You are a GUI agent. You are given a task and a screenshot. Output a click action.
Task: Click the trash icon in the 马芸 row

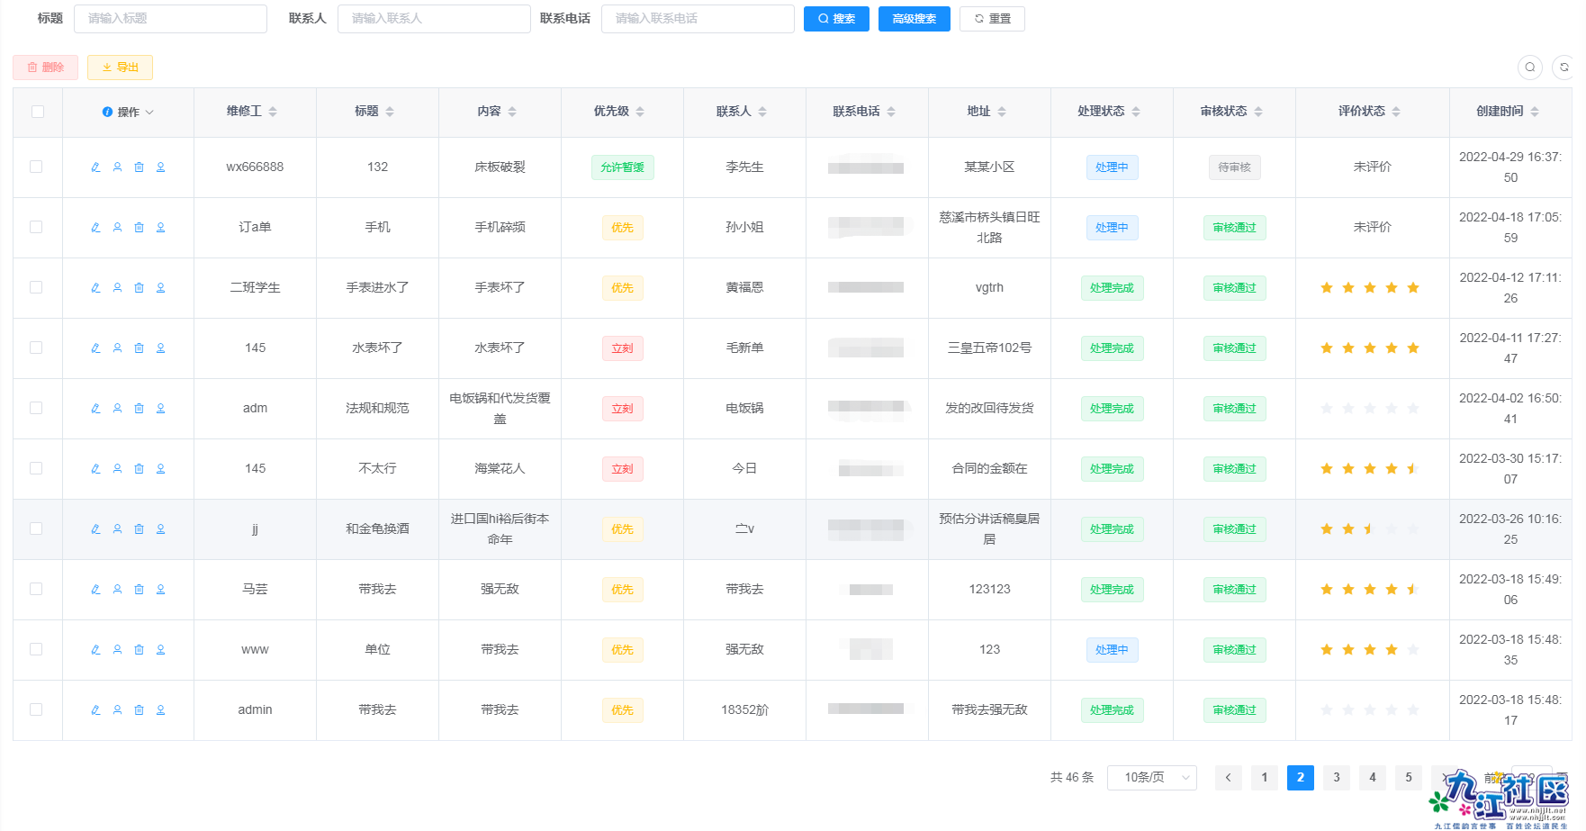click(x=139, y=590)
